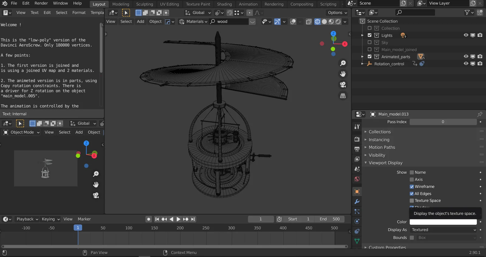The width and height of the screenshot is (486, 257).
Task: Switch to the UV Editing workspace tab
Action: tap(169, 4)
